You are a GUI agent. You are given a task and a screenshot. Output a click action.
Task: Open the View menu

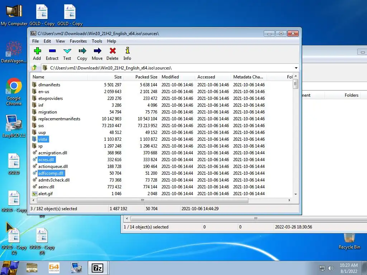point(60,41)
